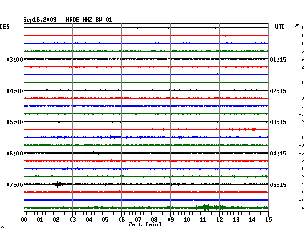Click the 11 minute axis label
The width and height of the screenshot is (306, 232).
[203, 220]
